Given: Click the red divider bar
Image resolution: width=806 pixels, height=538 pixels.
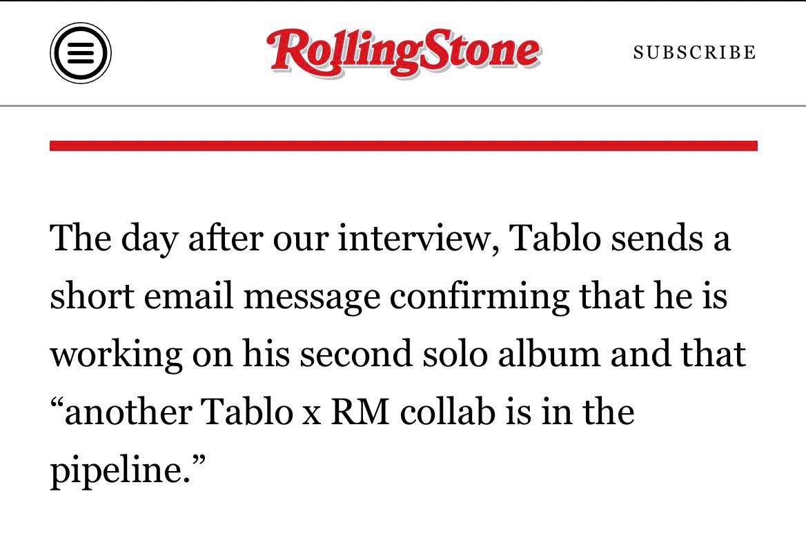Looking at the screenshot, I should tap(404, 146).
